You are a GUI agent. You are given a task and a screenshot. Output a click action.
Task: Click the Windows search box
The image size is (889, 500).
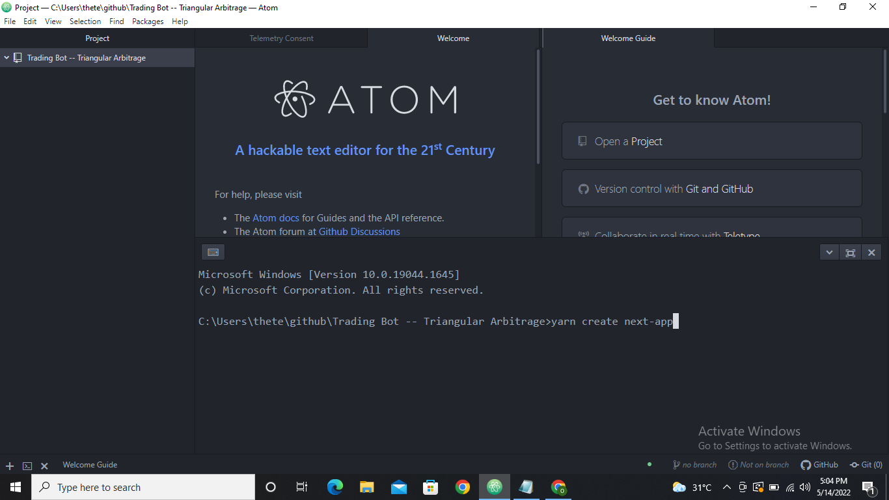(x=143, y=487)
